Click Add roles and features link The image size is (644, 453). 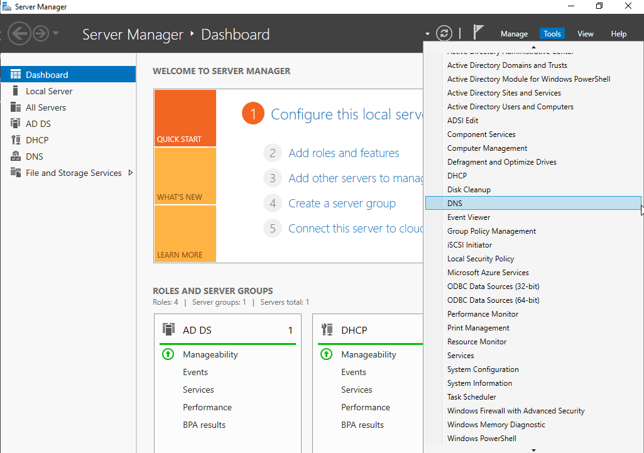344,153
